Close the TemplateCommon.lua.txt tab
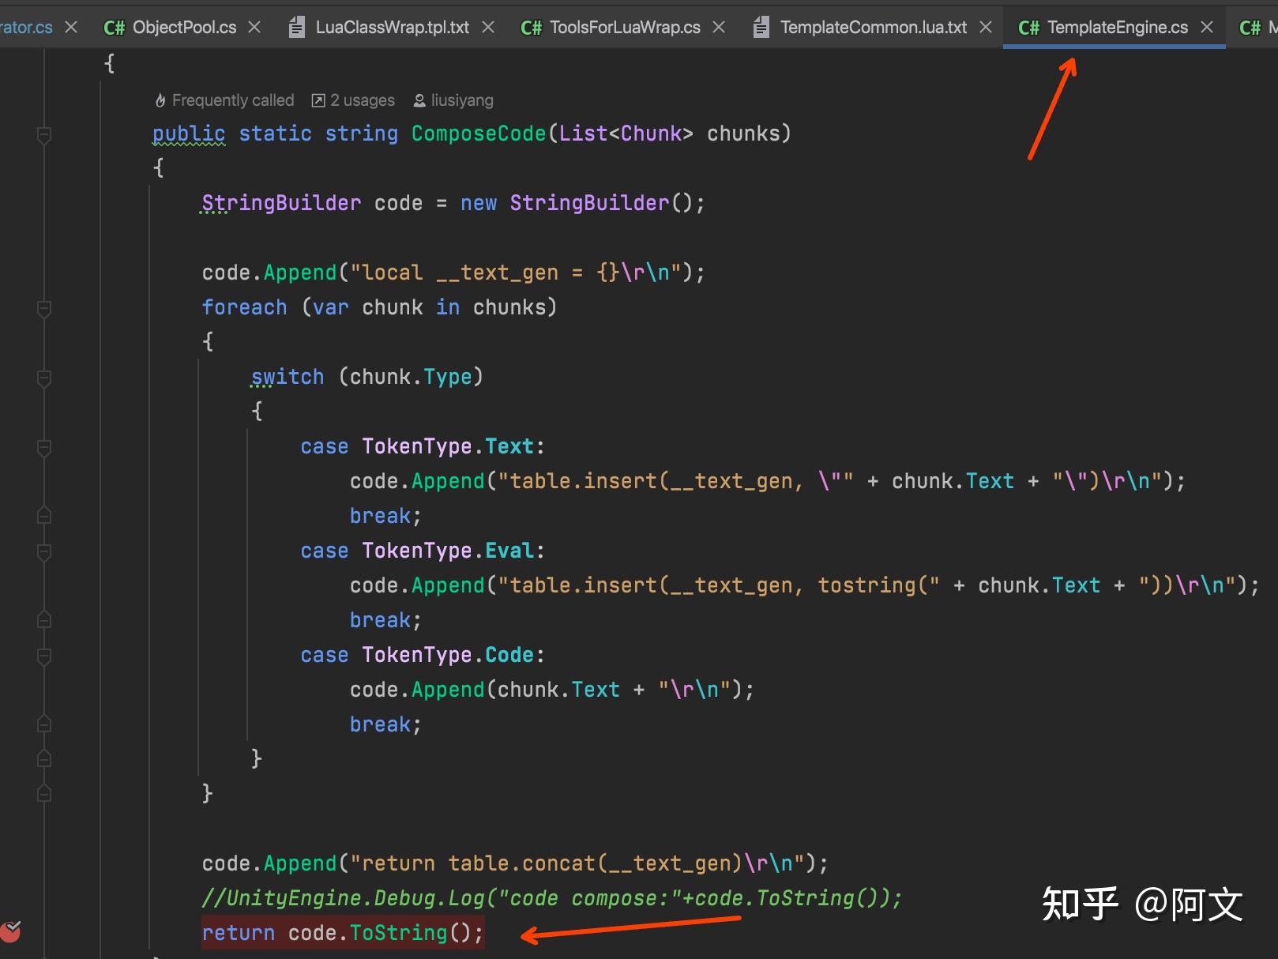This screenshot has height=959, width=1278. click(x=986, y=28)
